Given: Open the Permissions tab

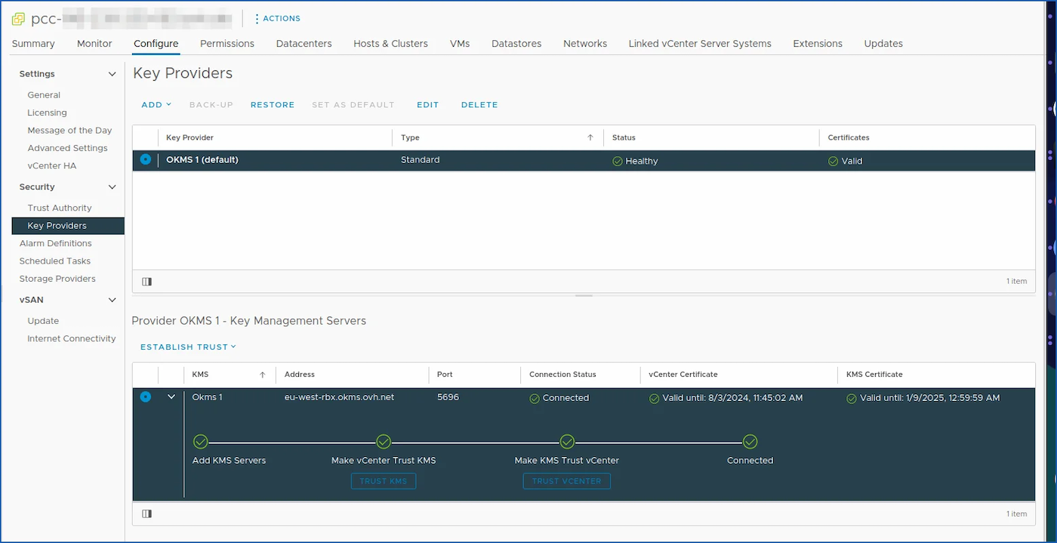Looking at the screenshot, I should (226, 44).
